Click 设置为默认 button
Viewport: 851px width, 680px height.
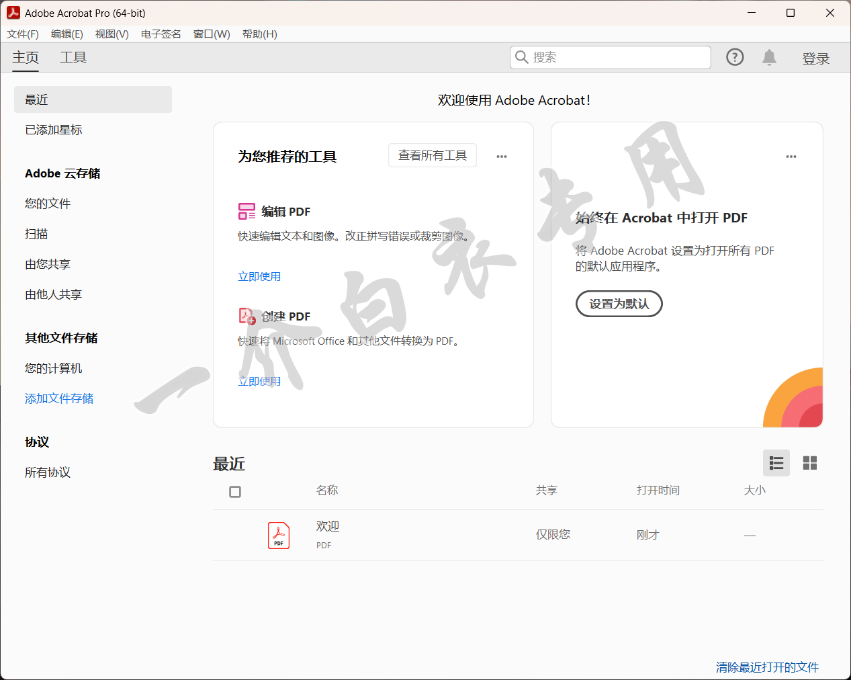[619, 304]
